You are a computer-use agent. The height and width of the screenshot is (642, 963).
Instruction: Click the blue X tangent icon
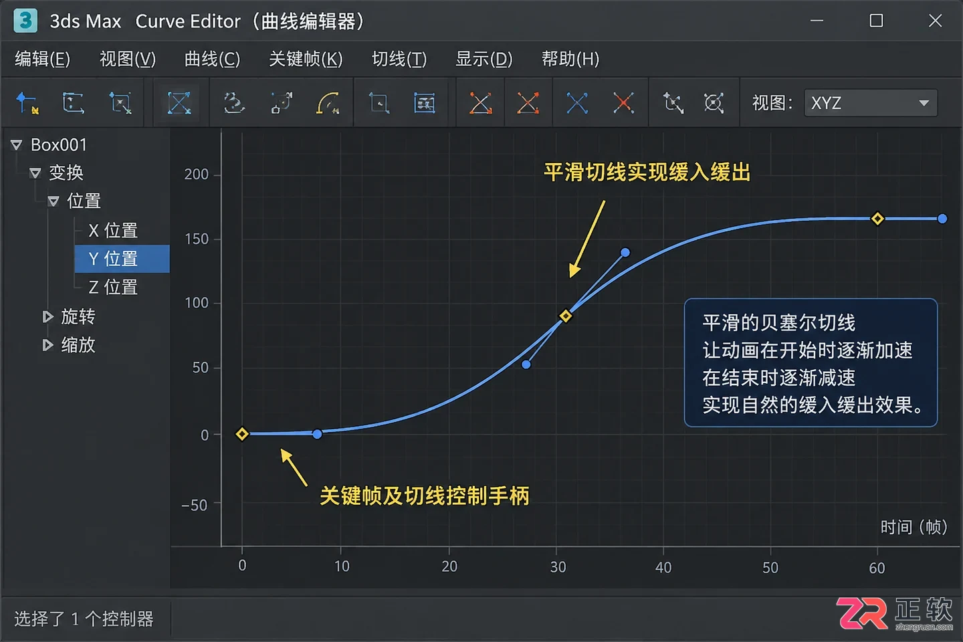click(x=577, y=103)
